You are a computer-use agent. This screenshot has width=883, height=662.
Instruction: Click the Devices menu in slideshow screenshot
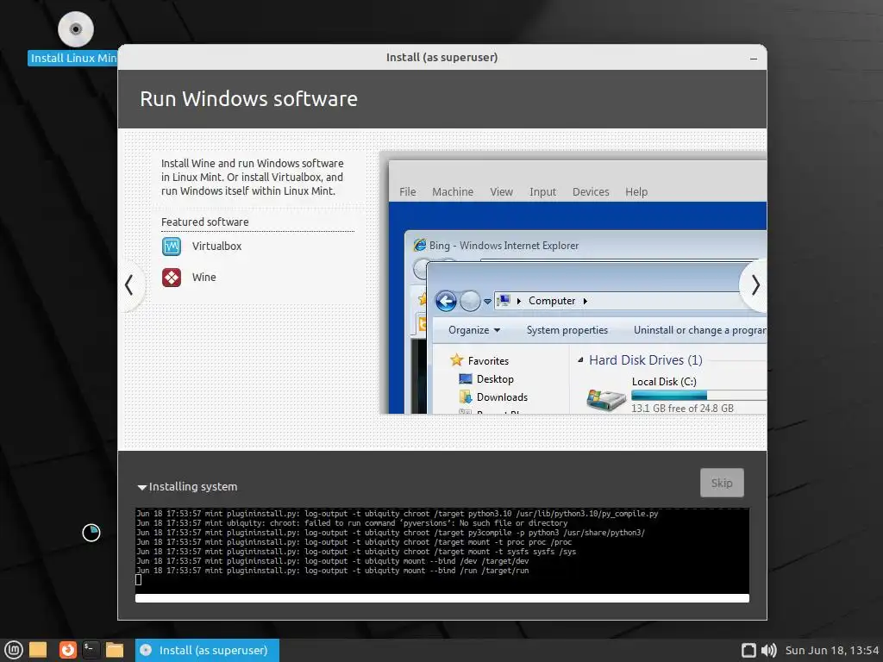click(591, 192)
